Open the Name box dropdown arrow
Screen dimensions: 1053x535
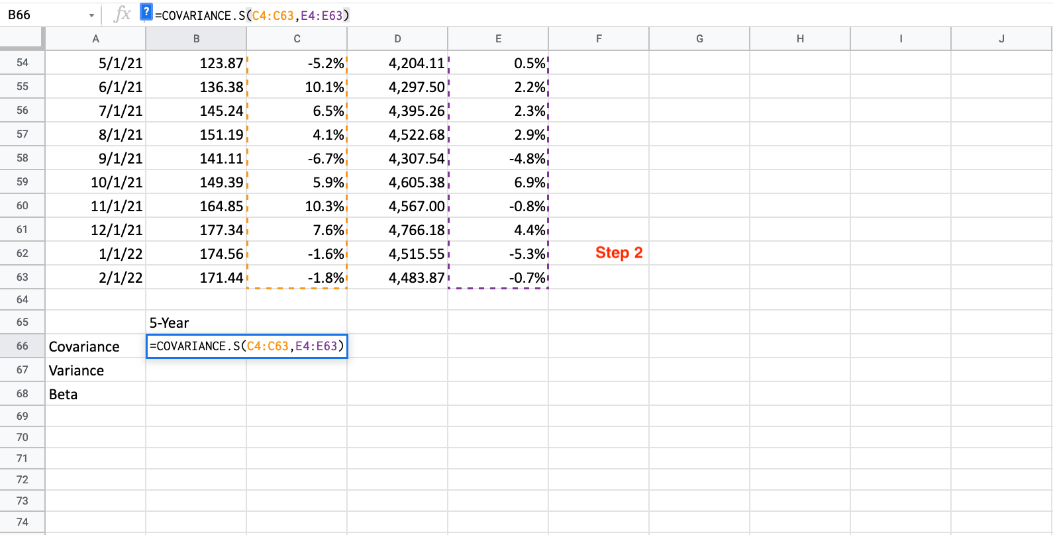pyautogui.click(x=91, y=15)
